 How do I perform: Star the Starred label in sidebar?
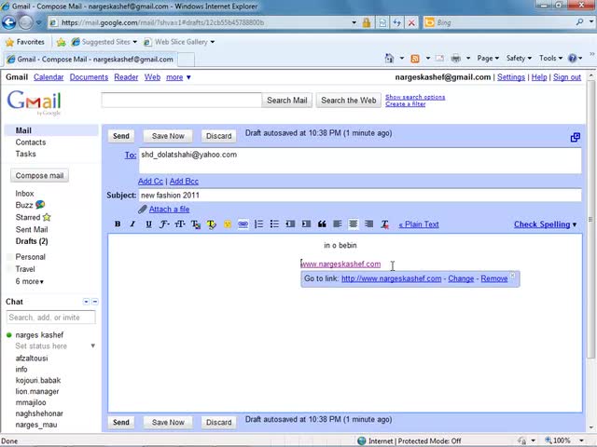tap(47, 217)
